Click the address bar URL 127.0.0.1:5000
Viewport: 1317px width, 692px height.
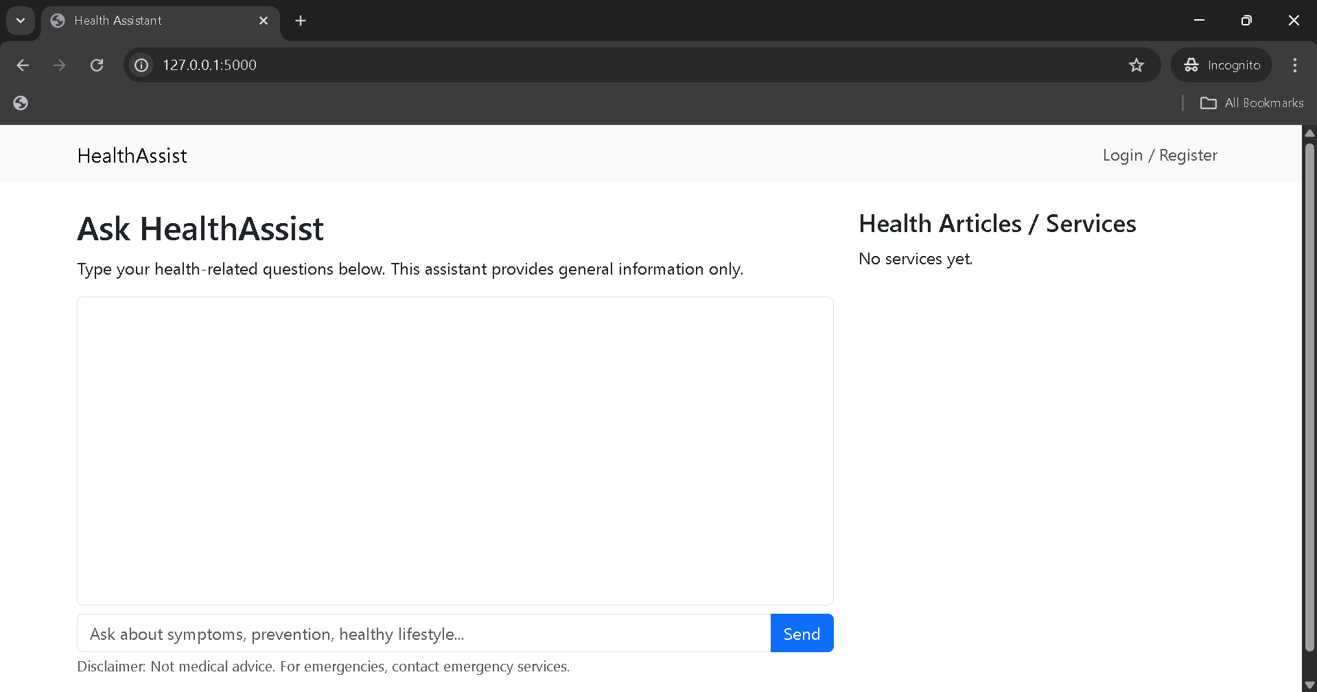click(209, 65)
